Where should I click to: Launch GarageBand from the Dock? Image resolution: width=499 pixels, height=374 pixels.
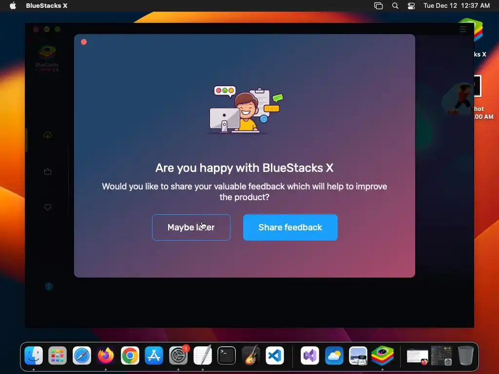(x=251, y=355)
